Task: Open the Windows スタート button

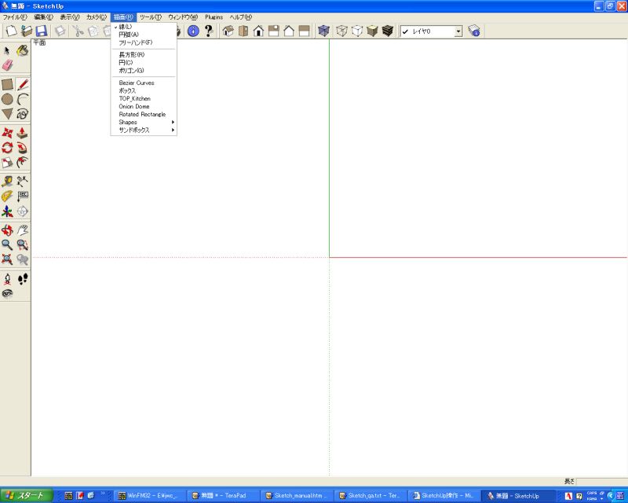Action: click(27, 496)
